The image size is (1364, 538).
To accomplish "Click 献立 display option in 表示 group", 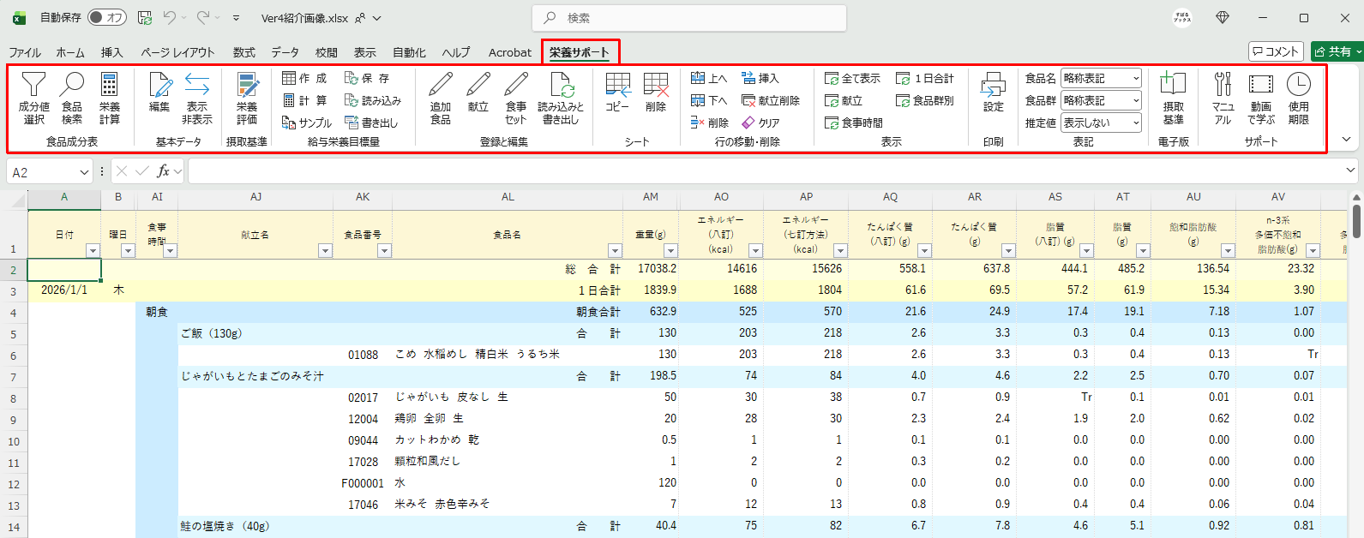I will click(x=844, y=100).
